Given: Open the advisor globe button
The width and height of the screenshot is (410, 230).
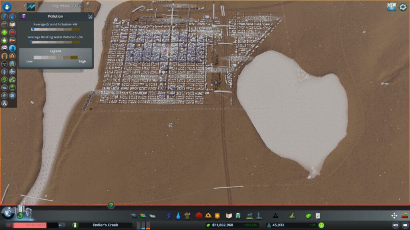Looking at the screenshot, I should (8, 213).
